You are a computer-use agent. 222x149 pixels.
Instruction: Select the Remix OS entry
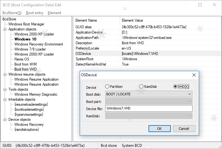click(22, 59)
